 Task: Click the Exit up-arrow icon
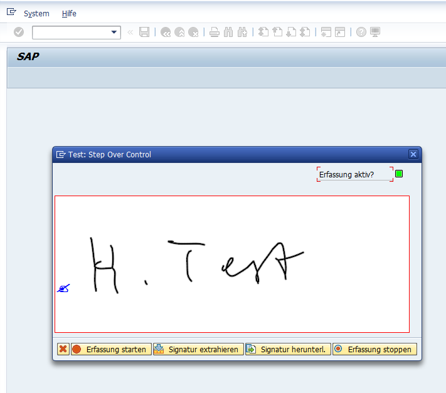179,32
